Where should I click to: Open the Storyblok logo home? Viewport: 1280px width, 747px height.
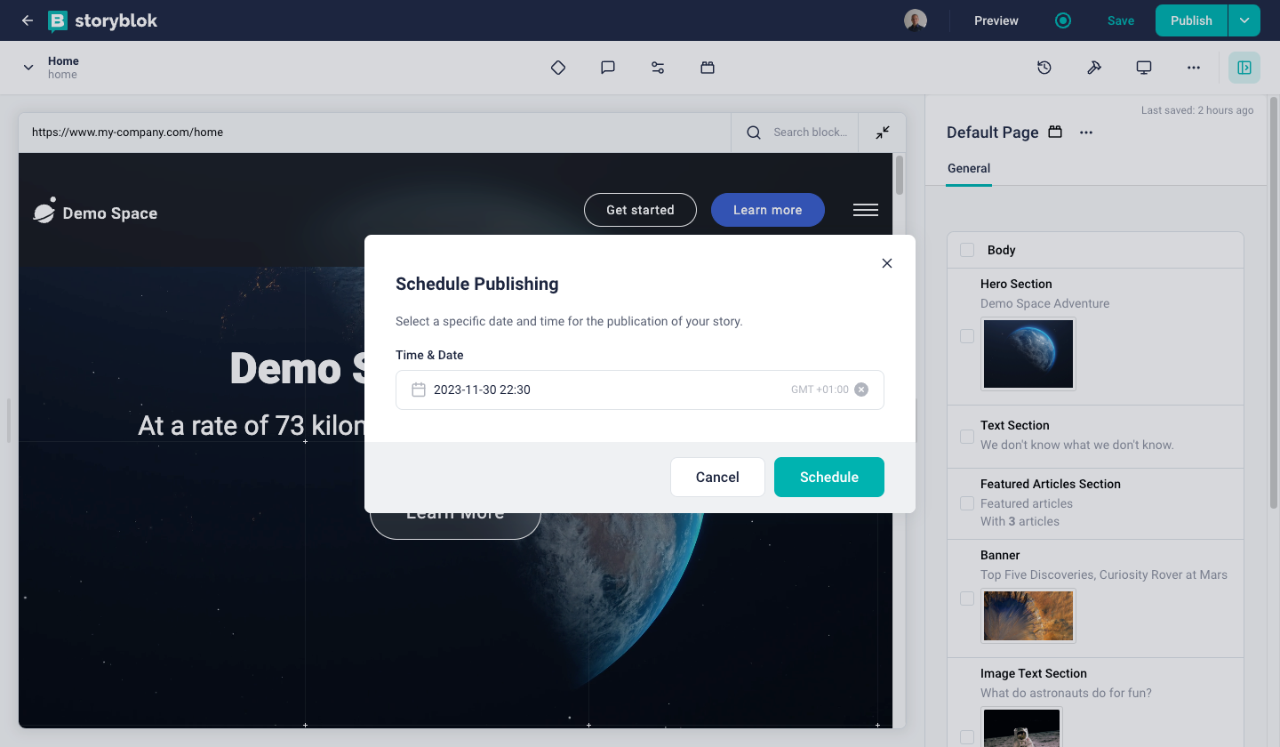[x=102, y=20]
